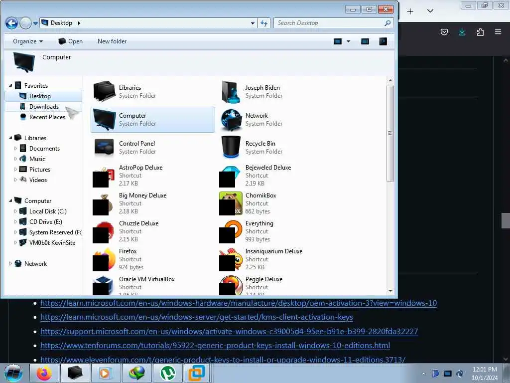Open uTorrent from the taskbar
The width and height of the screenshot is (510, 383).
click(x=167, y=373)
